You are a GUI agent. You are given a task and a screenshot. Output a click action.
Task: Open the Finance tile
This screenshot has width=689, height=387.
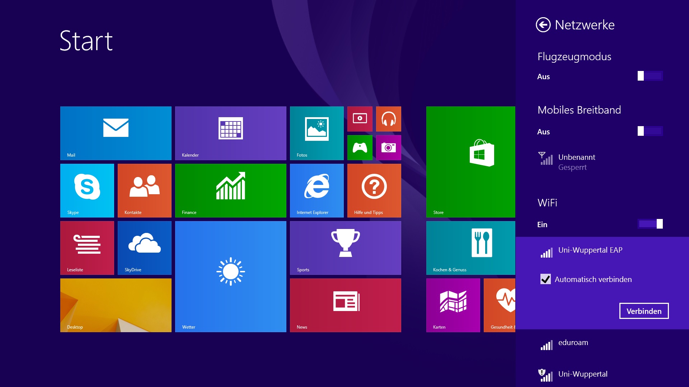[x=231, y=191]
